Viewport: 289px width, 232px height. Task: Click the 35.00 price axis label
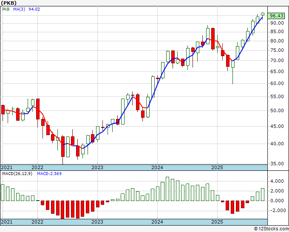277,164
